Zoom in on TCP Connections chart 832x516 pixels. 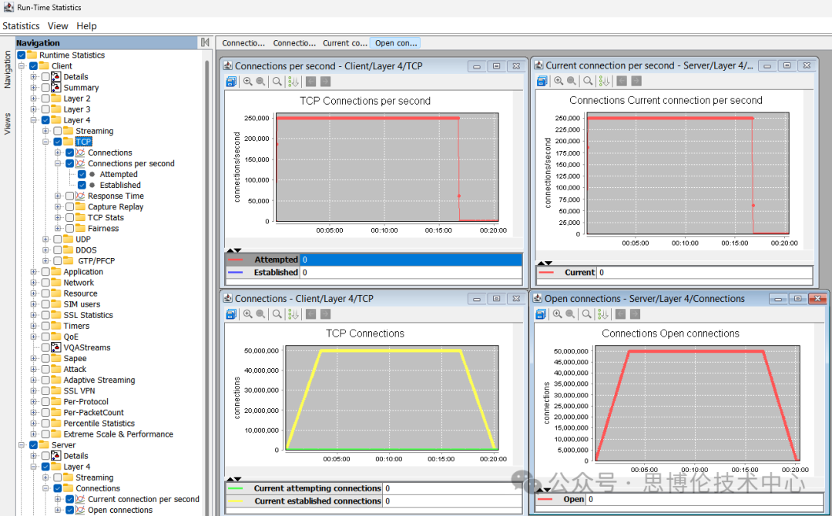[248, 314]
